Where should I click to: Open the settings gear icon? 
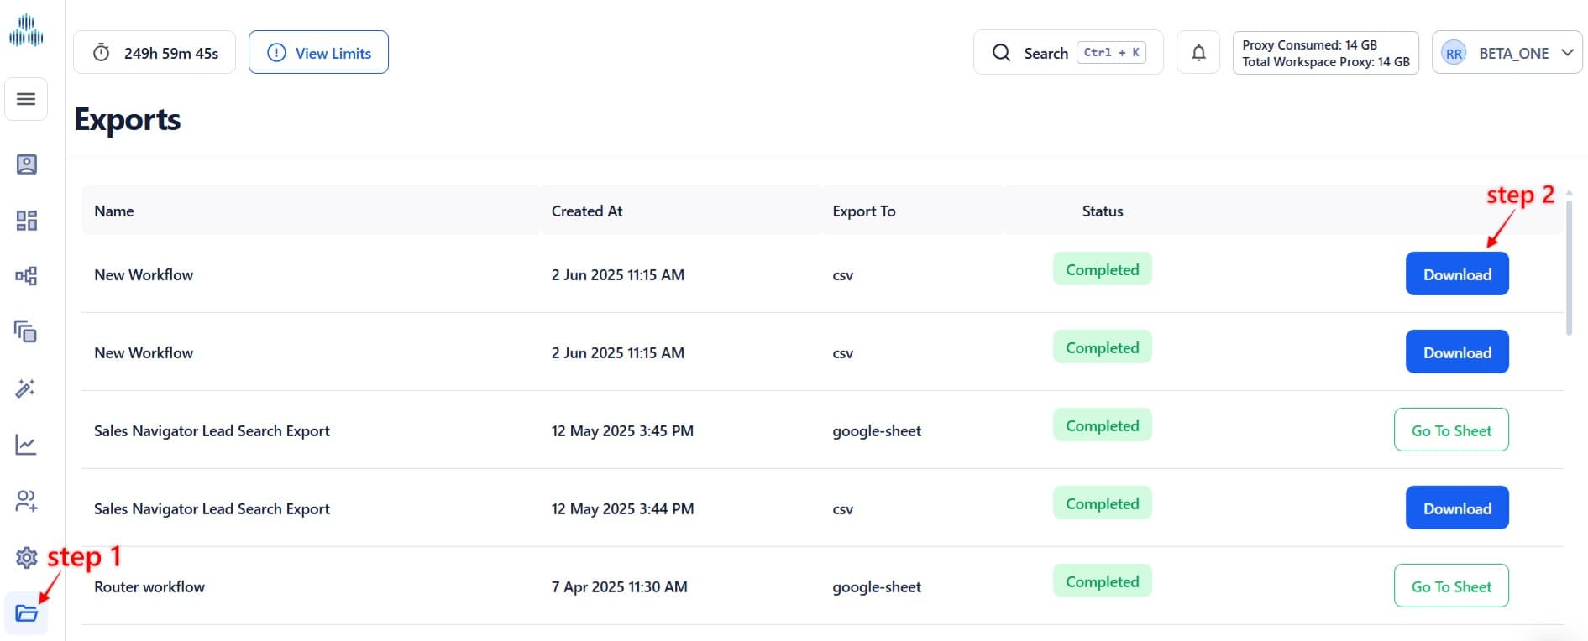(26, 557)
